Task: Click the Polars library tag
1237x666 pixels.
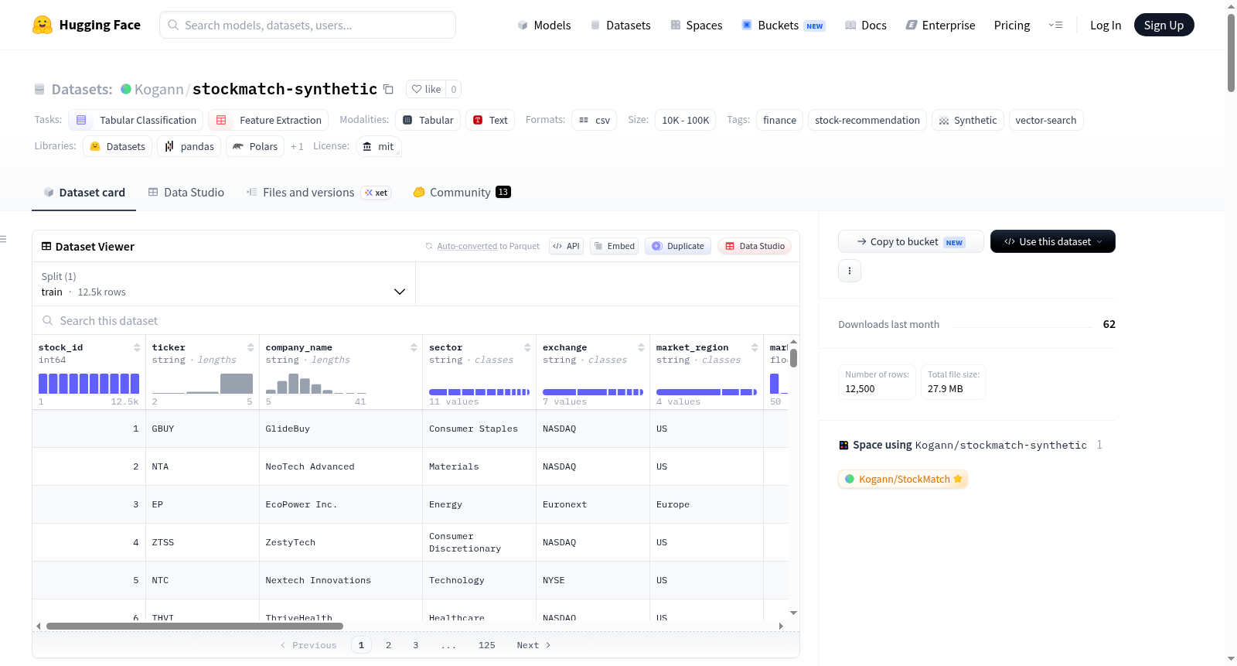Action: pyautogui.click(x=255, y=146)
